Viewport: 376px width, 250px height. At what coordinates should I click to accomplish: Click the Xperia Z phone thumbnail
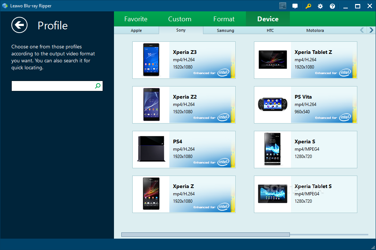(151, 194)
